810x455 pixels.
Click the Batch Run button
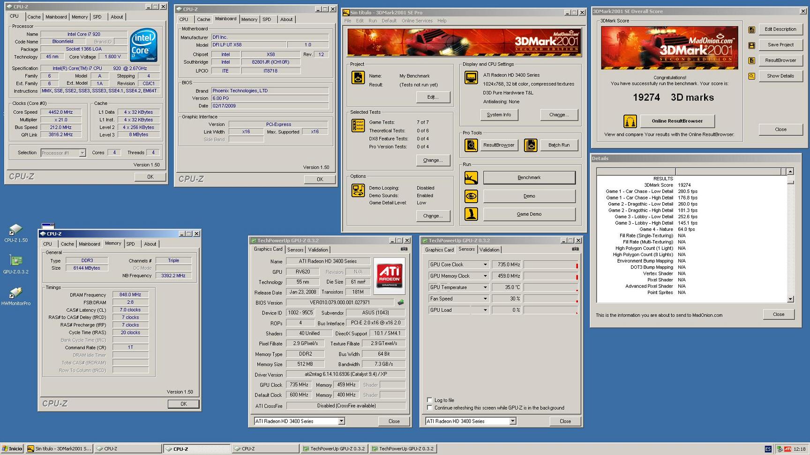point(559,145)
